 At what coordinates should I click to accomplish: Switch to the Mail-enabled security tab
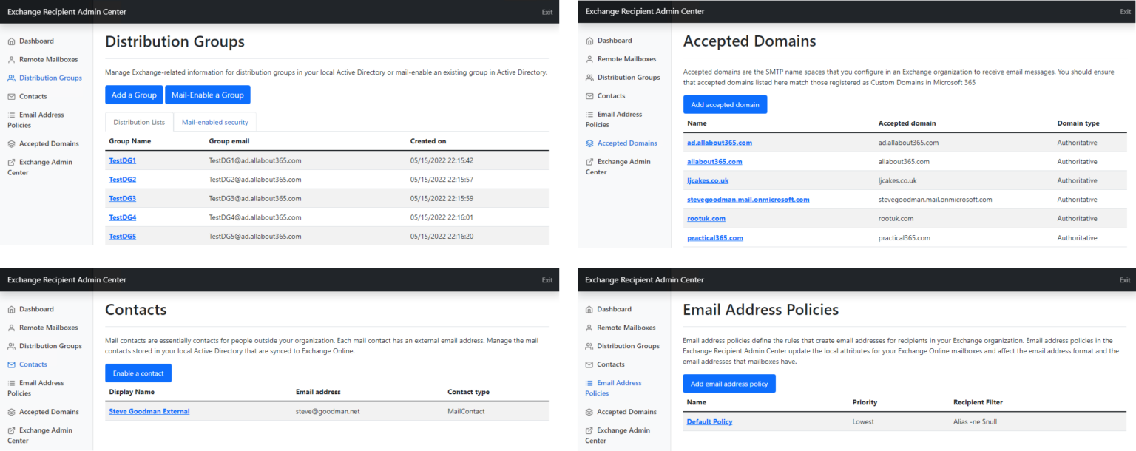(214, 122)
